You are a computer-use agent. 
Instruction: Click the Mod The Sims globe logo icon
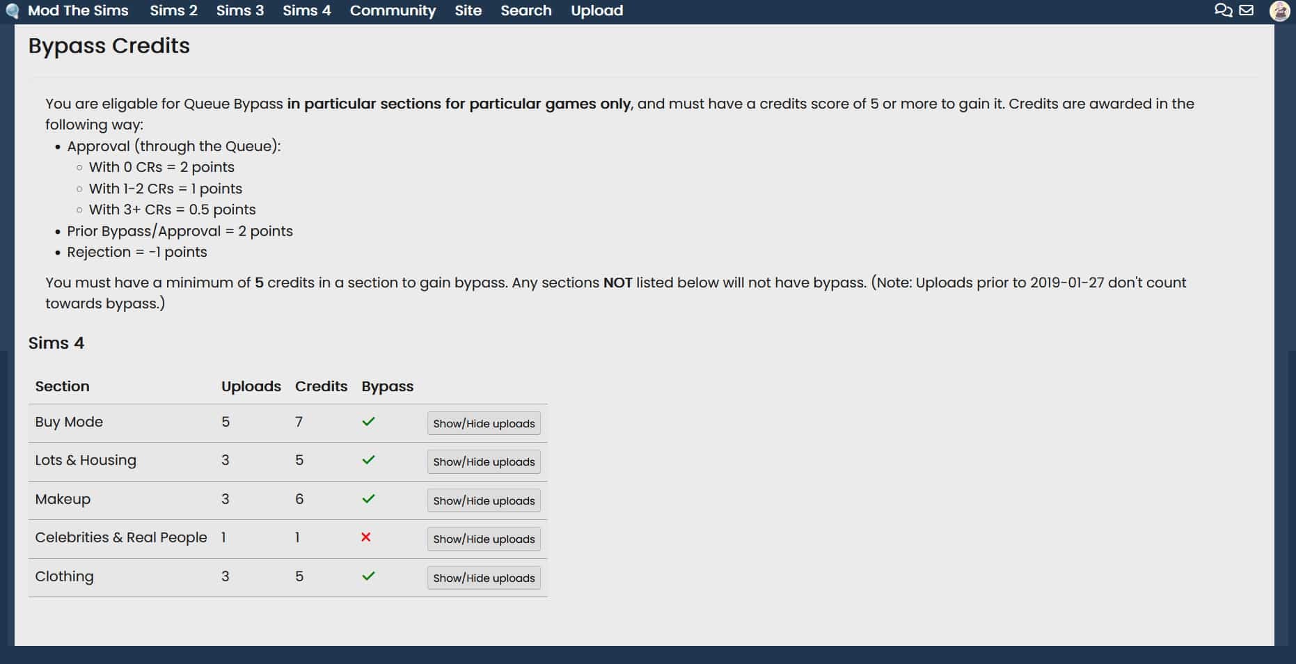click(12, 11)
